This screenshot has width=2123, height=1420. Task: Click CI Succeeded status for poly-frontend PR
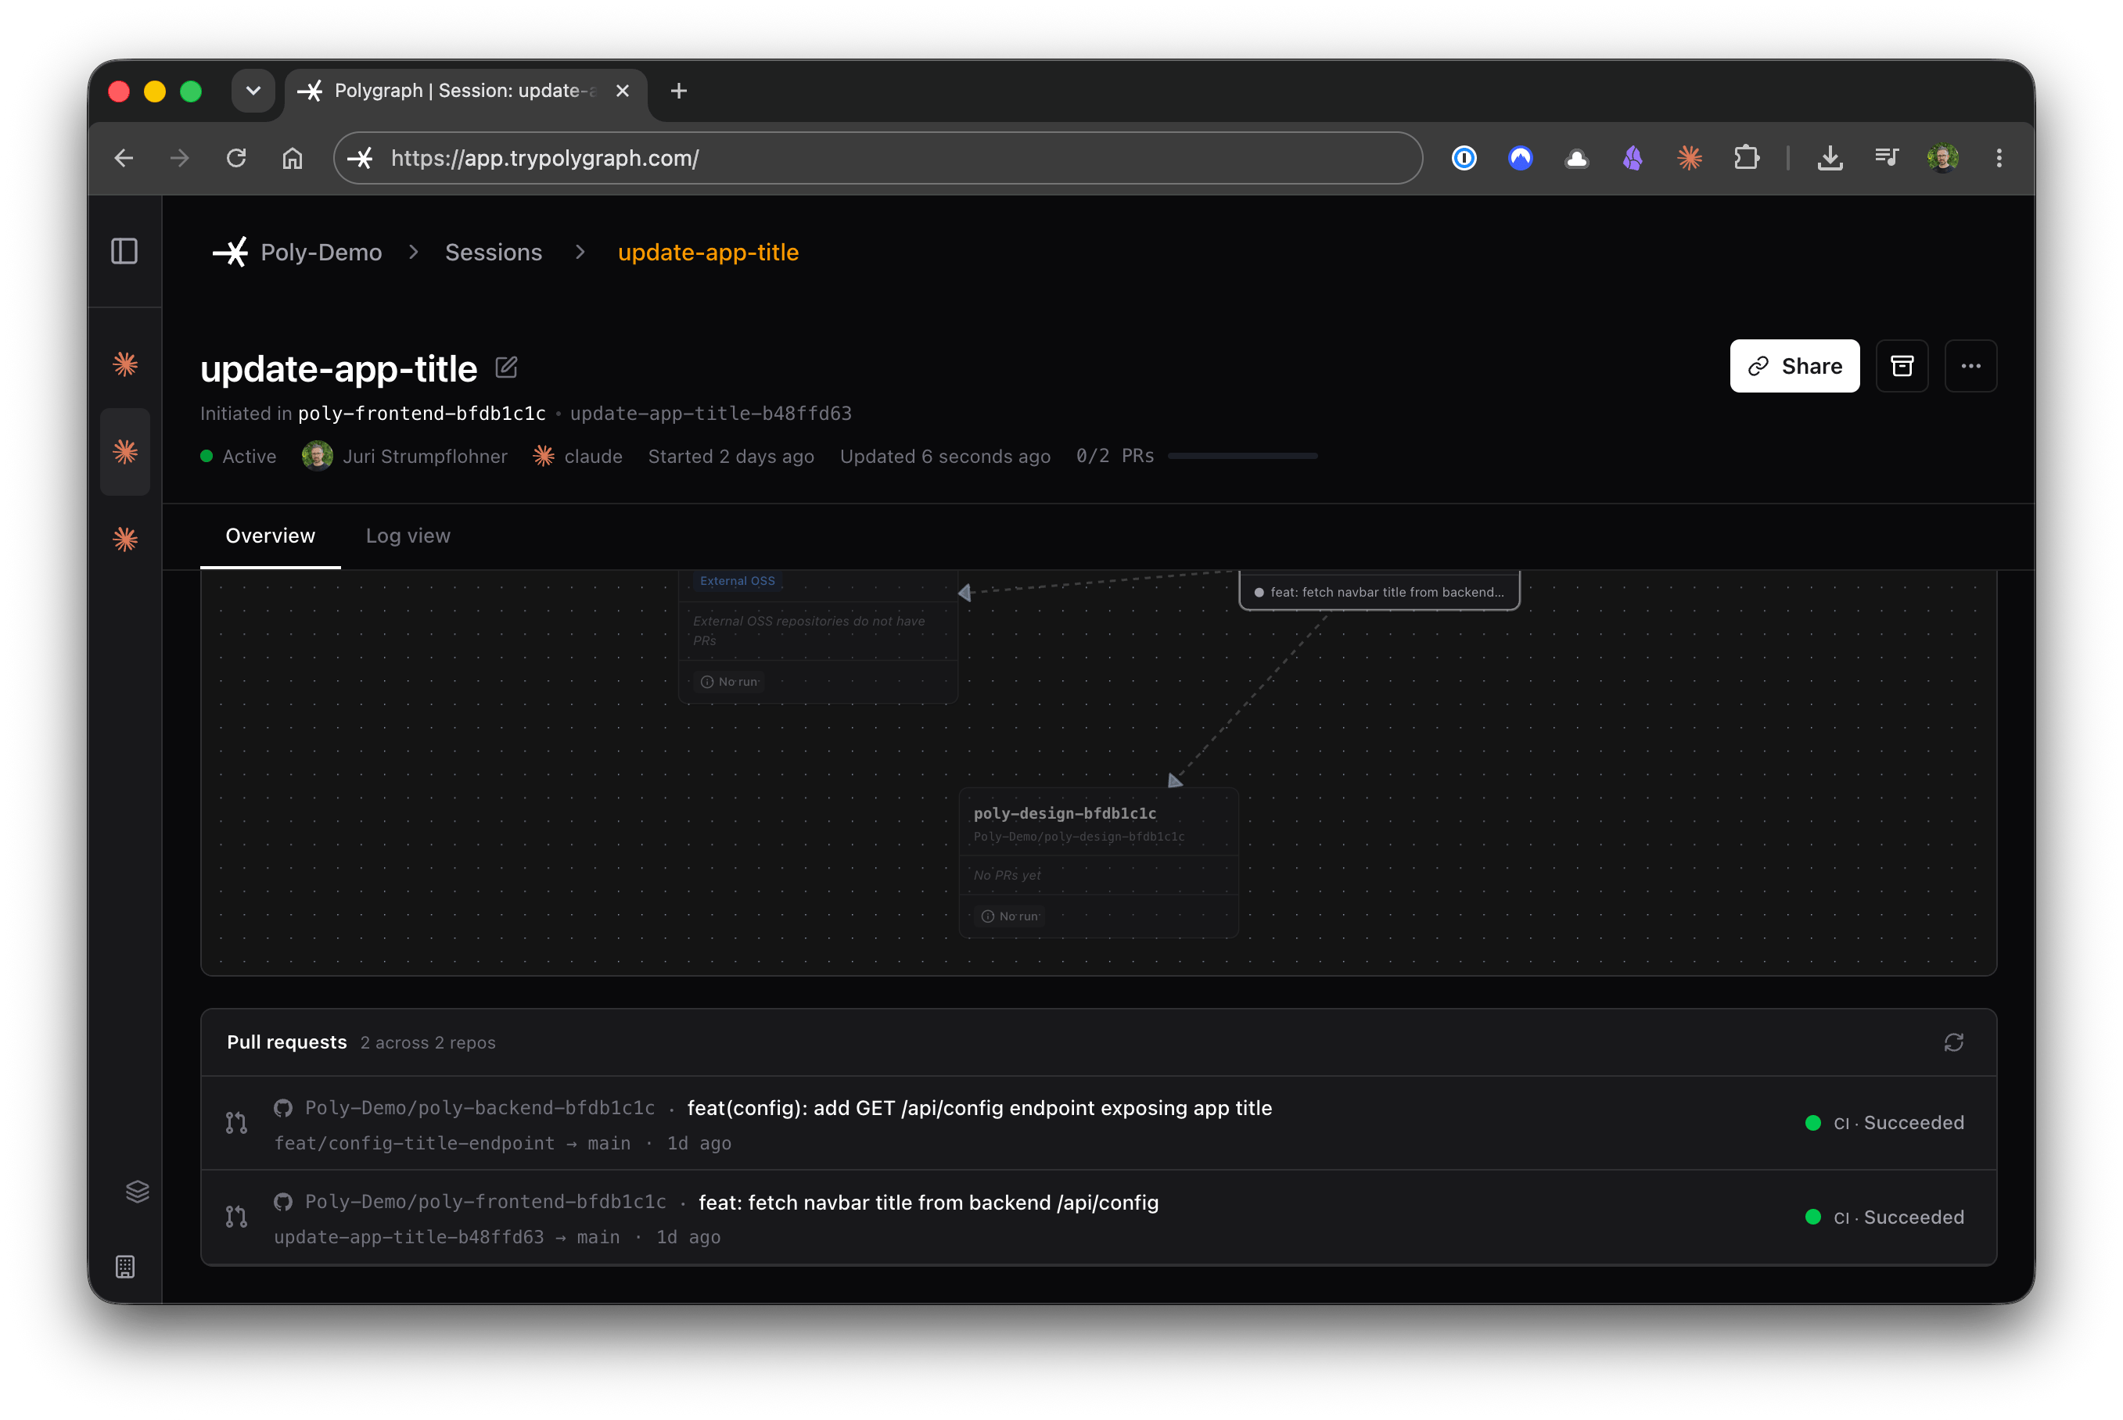(x=1884, y=1217)
